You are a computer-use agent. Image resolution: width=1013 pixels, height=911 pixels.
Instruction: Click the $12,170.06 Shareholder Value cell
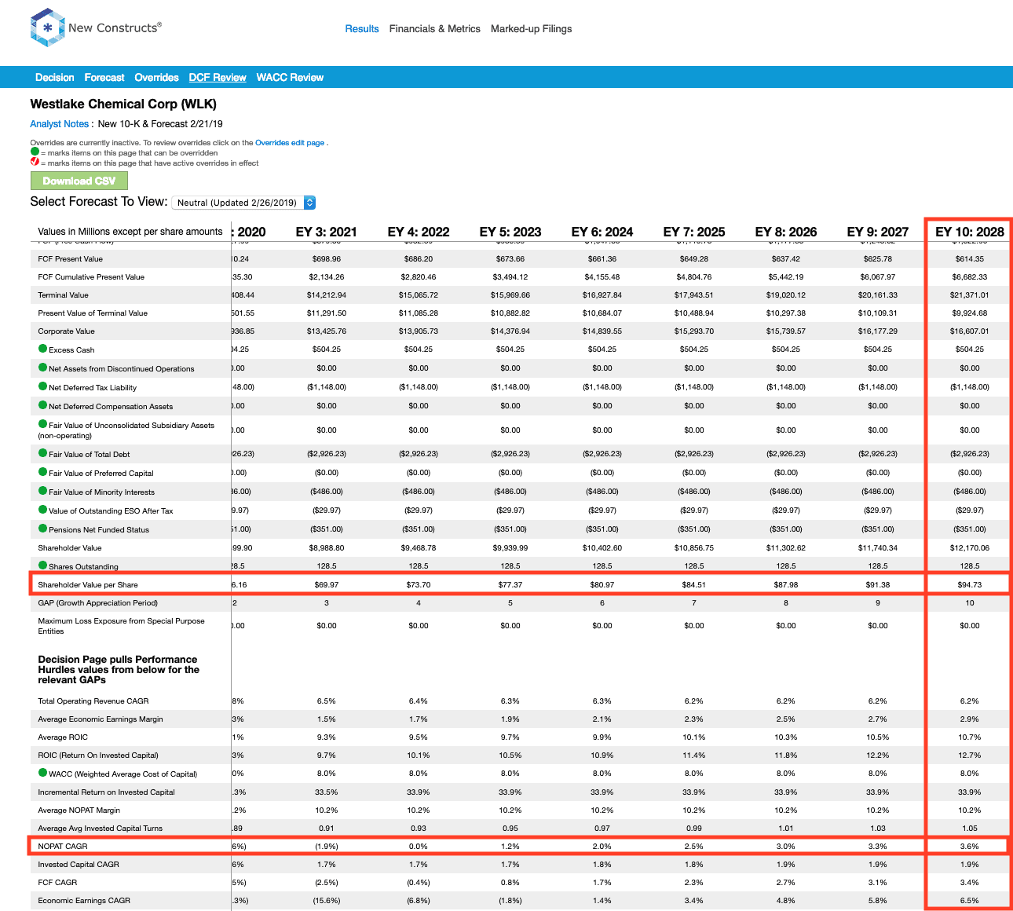coord(970,547)
